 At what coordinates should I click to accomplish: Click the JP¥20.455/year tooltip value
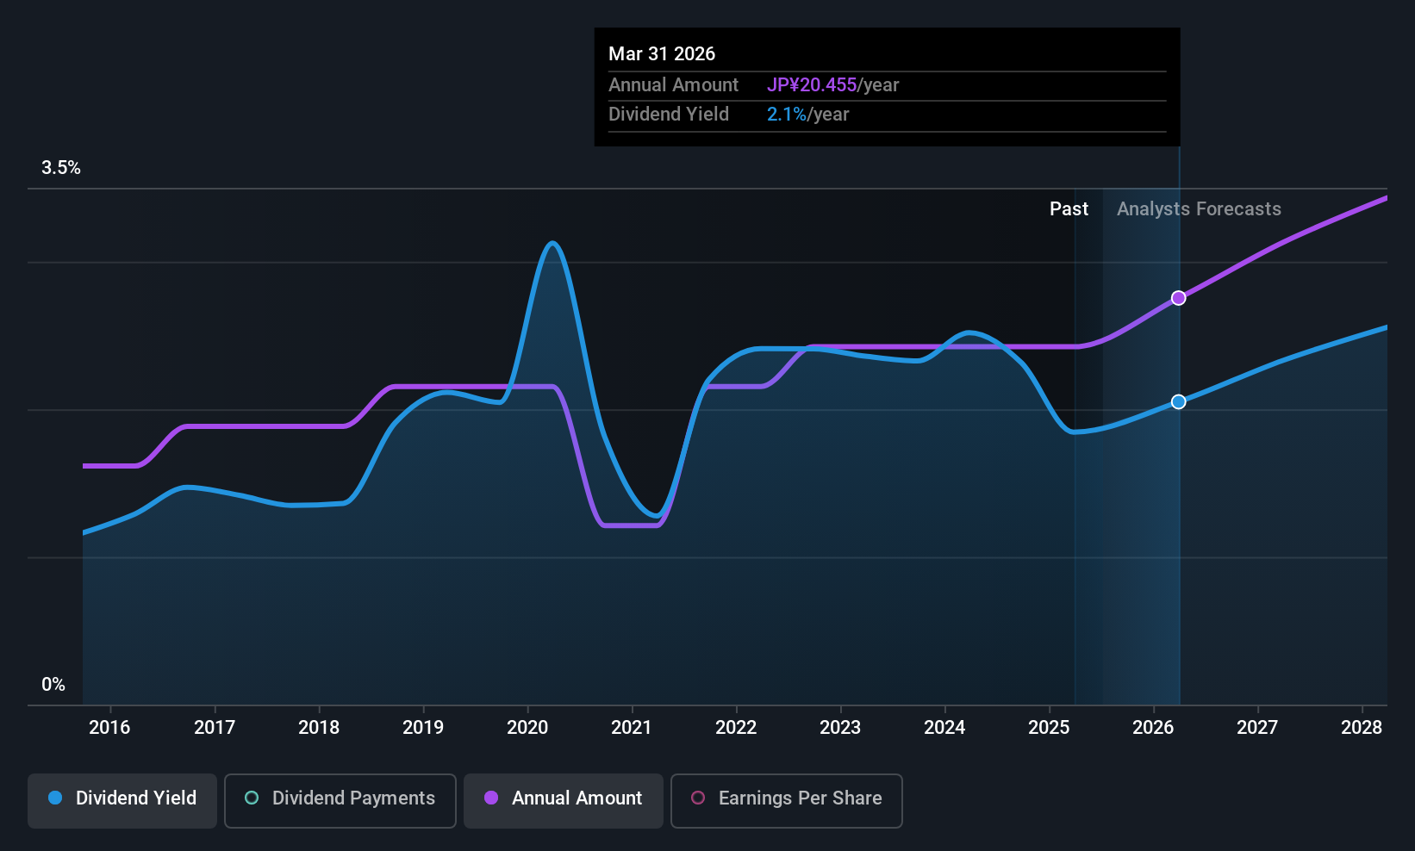click(x=833, y=85)
